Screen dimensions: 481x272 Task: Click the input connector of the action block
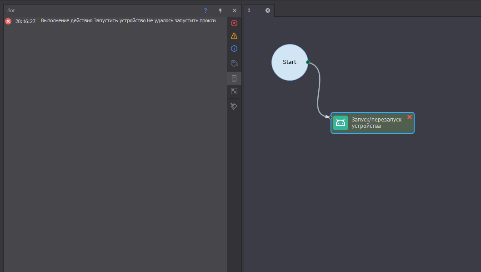click(331, 117)
